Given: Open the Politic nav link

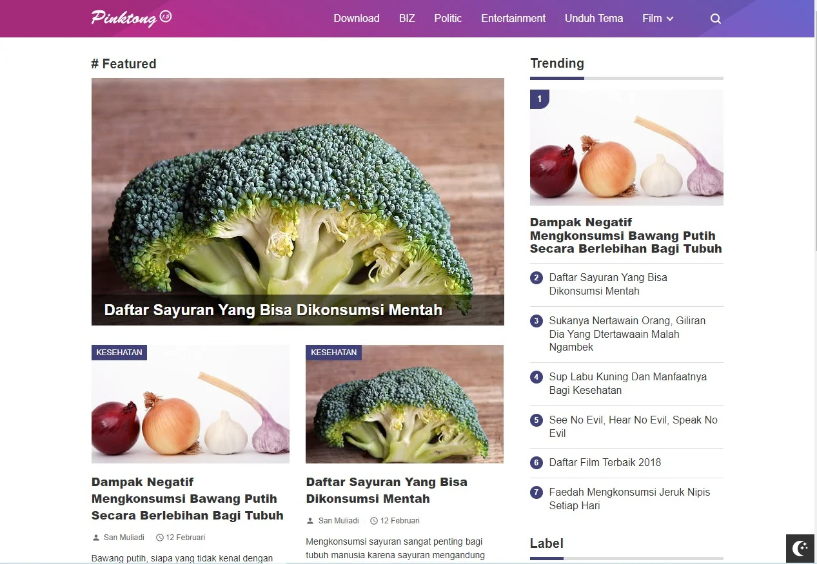Looking at the screenshot, I should pos(448,19).
